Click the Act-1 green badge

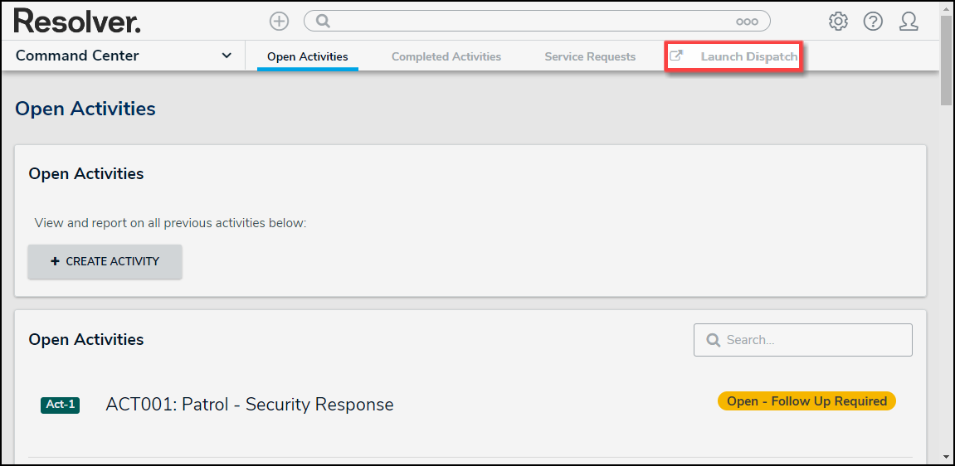point(60,405)
